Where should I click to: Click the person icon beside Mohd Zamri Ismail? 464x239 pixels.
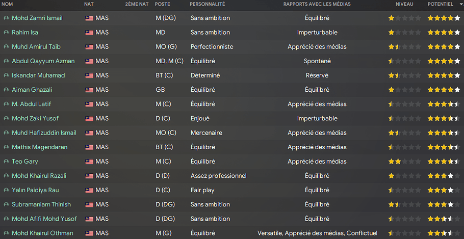click(x=6, y=18)
